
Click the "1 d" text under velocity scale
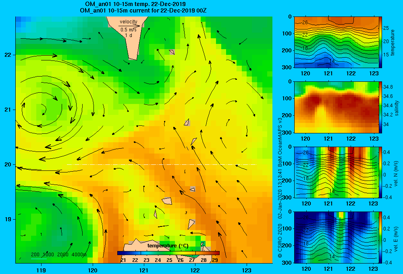(x=129, y=35)
